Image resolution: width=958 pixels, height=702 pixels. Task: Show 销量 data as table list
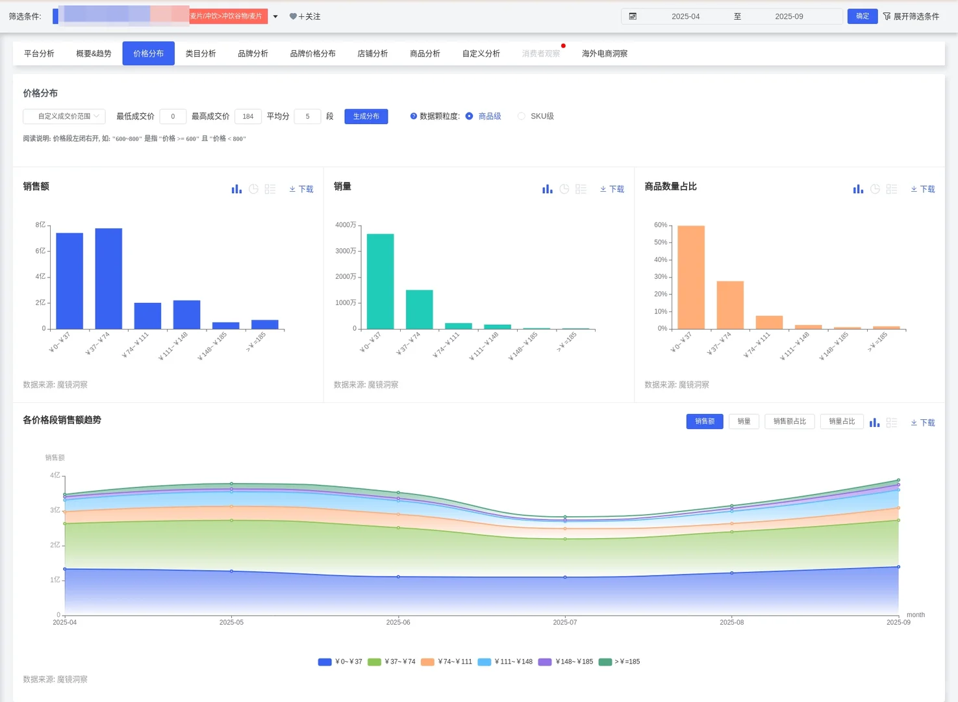click(581, 189)
